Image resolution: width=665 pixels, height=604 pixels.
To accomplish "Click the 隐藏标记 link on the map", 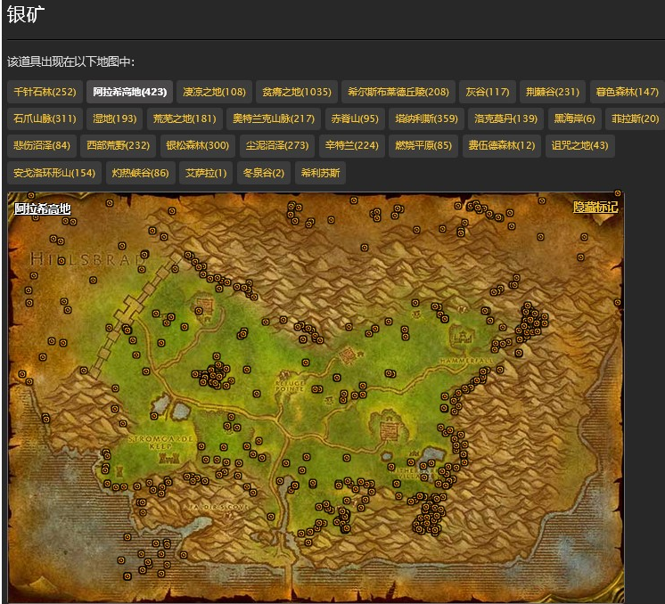I will click(595, 208).
